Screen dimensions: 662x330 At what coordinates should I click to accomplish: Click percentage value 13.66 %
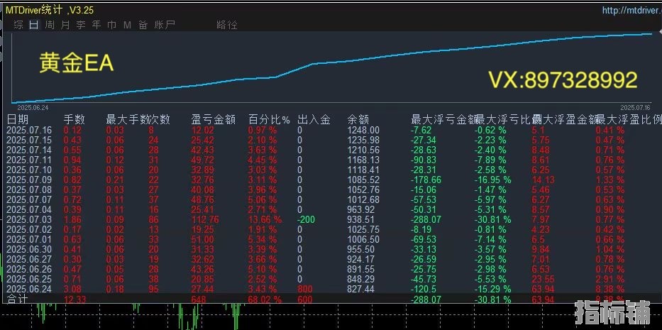(265, 219)
